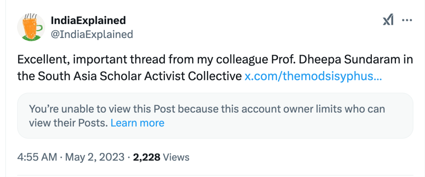Click the 2,228 view count number
This screenshot has width=425, height=177.
point(146,157)
